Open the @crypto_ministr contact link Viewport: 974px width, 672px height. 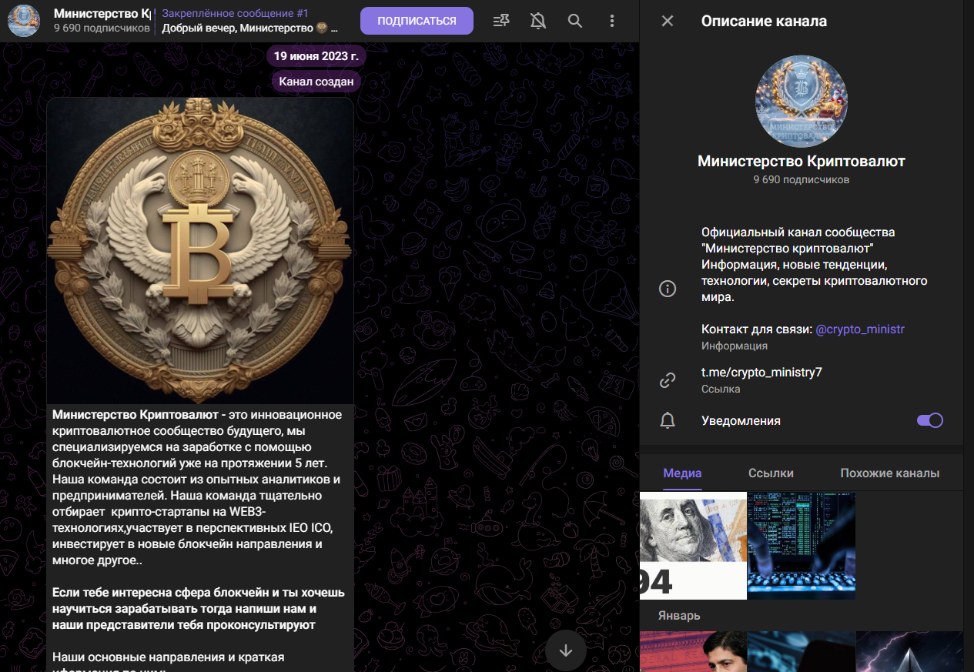pos(859,329)
